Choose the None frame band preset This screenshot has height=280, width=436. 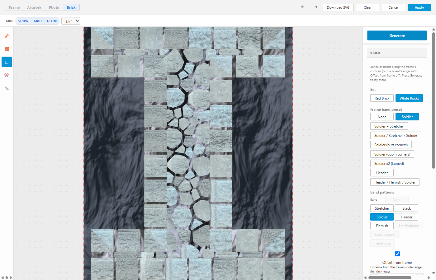382,117
